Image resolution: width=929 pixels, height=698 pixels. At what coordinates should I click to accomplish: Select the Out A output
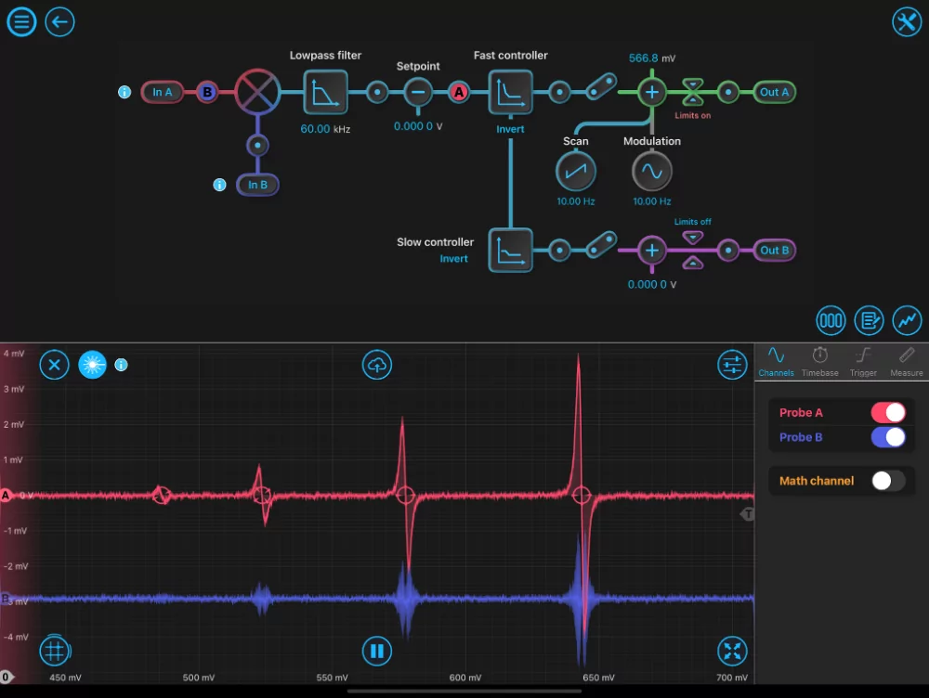point(774,92)
